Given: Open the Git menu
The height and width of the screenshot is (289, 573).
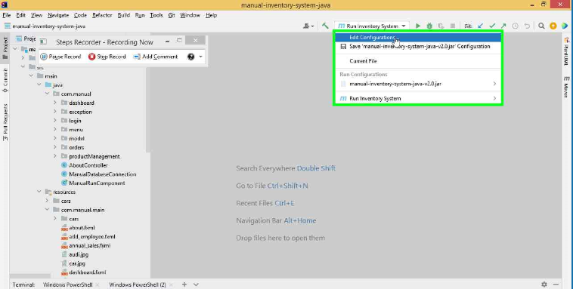Looking at the screenshot, I should click(x=172, y=15).
